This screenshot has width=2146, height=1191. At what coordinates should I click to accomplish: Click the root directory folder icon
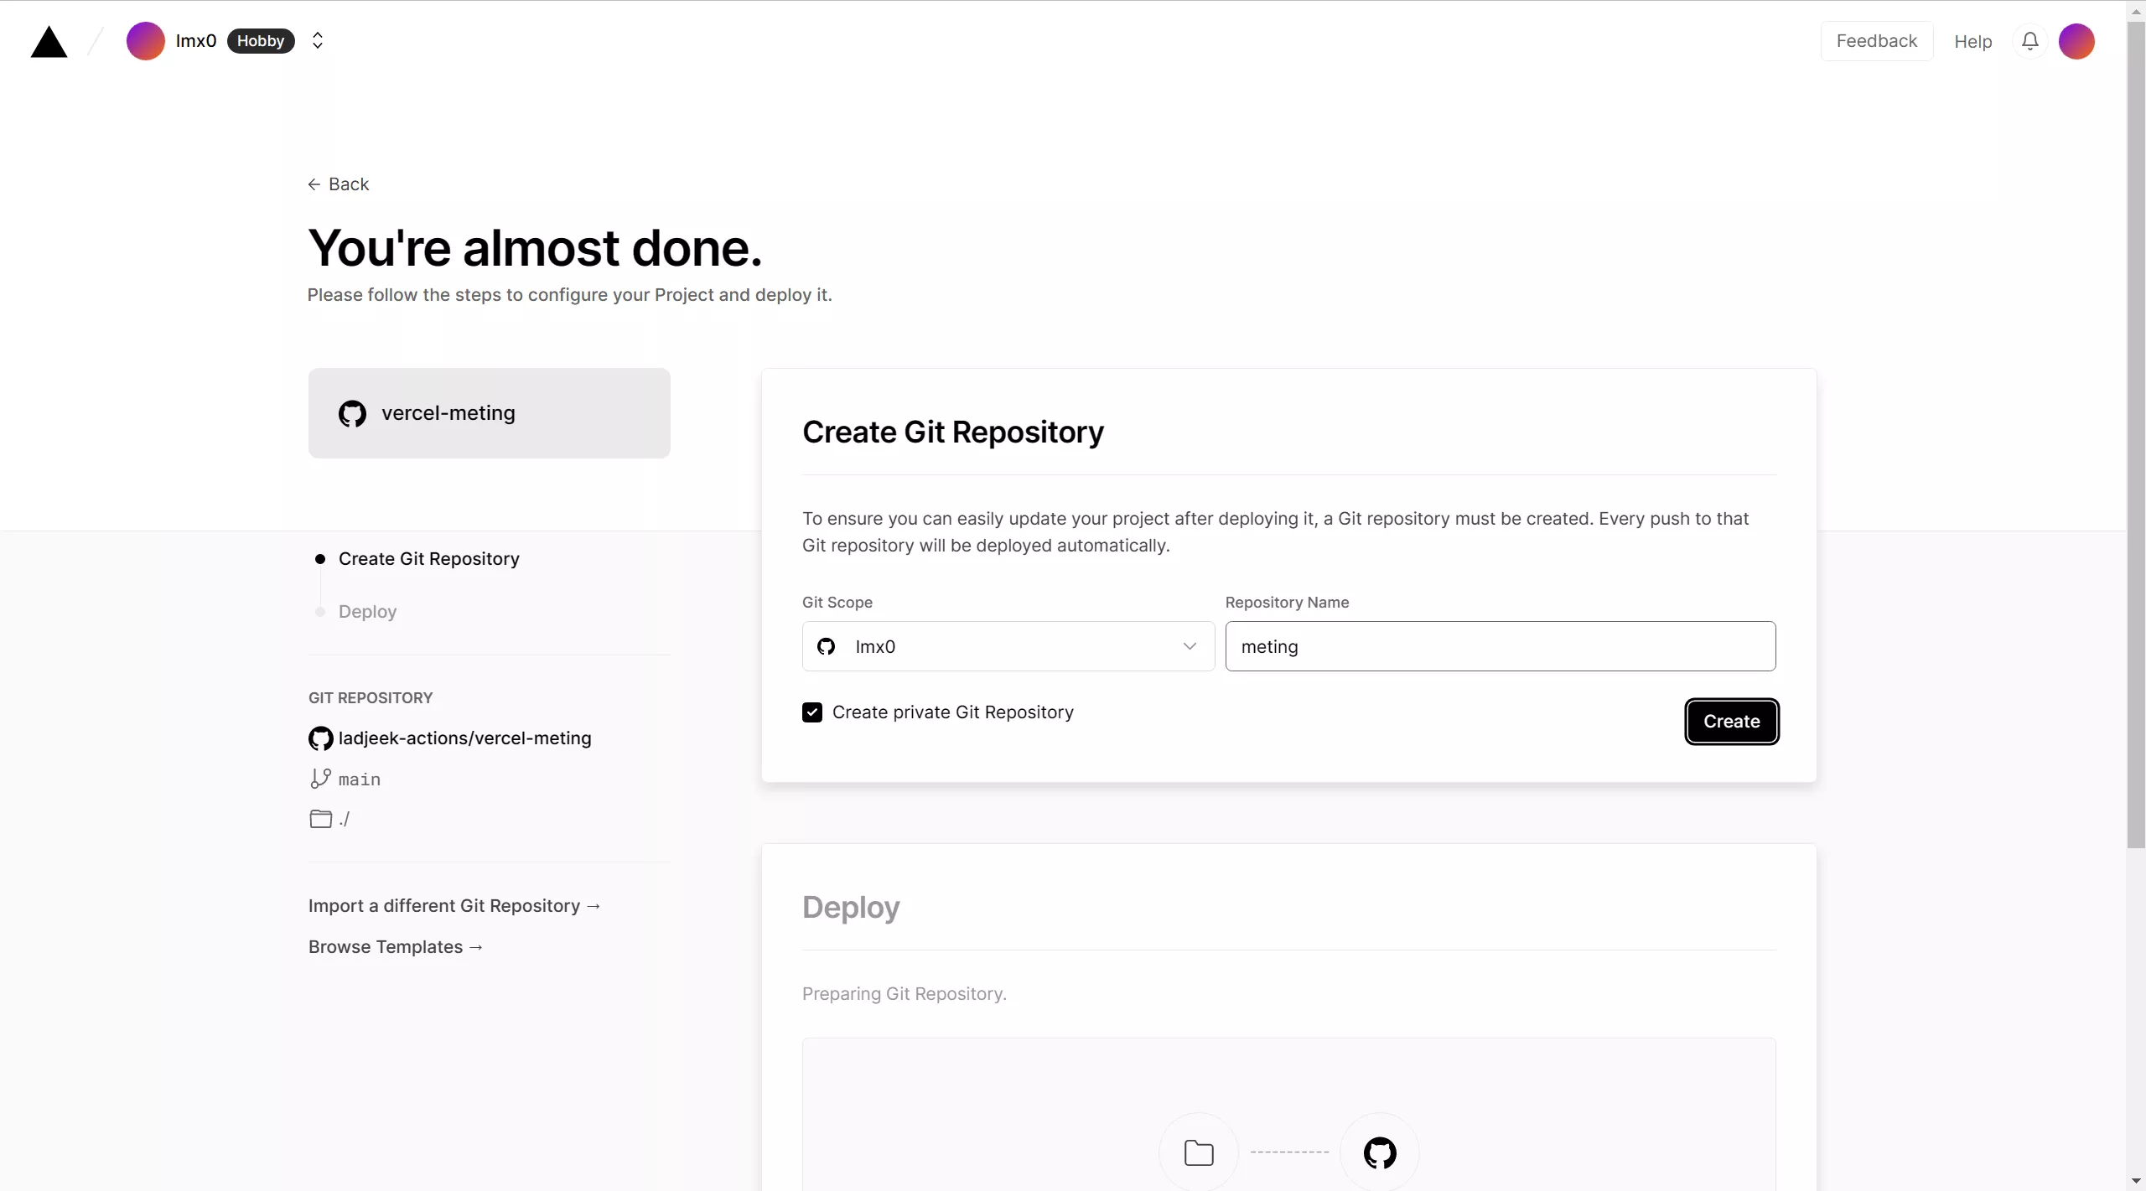pyautogui.click(x=320, y=819)
